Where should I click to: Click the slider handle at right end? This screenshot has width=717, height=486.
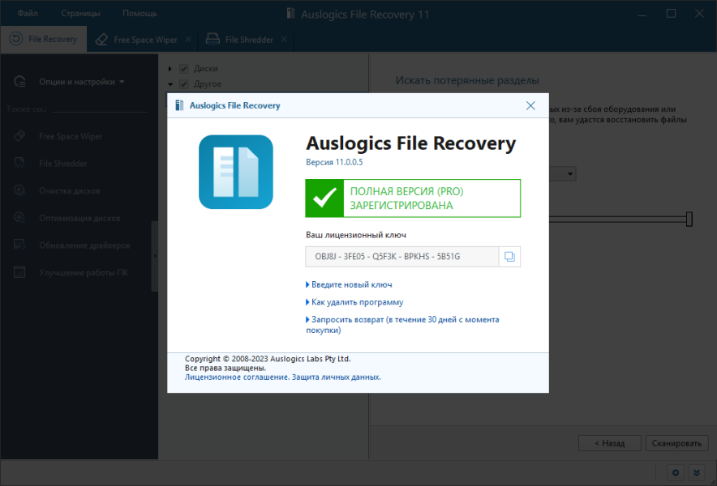coord(689,220)
